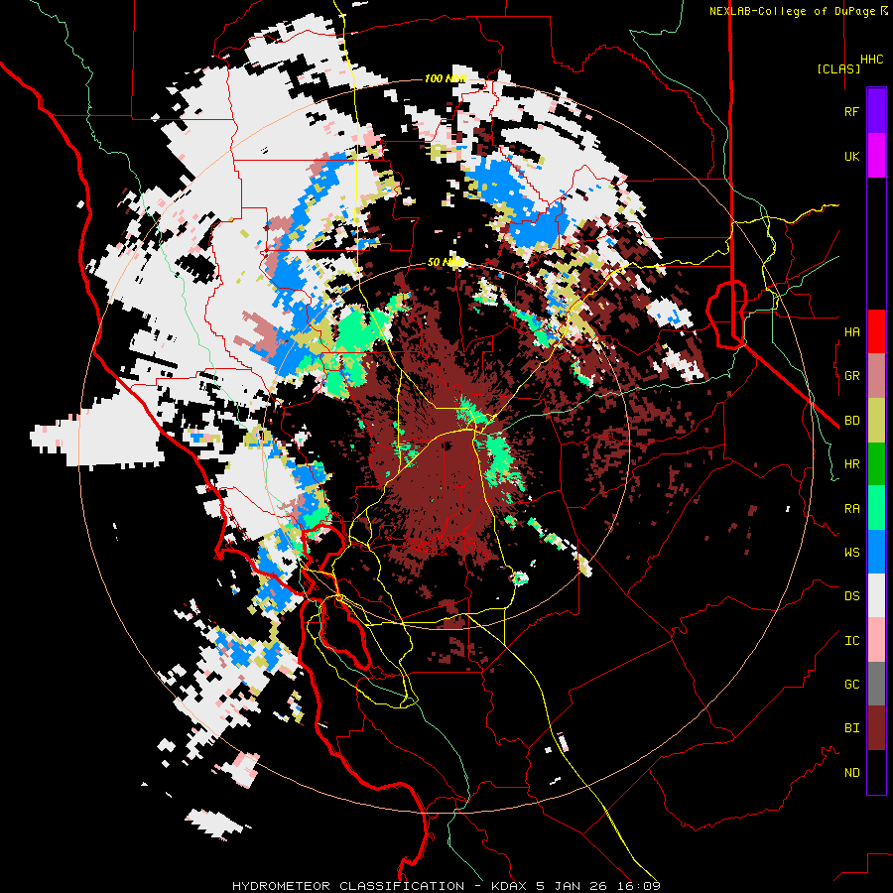The height and width of the screenshot is (893, 893).
Task: Click the "BI" legend label text
Action: pos(851,728)
